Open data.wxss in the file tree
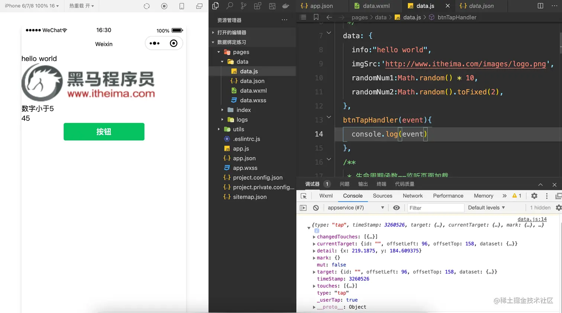The height and width of the screenshot is (313, 562). pos(253,100)
